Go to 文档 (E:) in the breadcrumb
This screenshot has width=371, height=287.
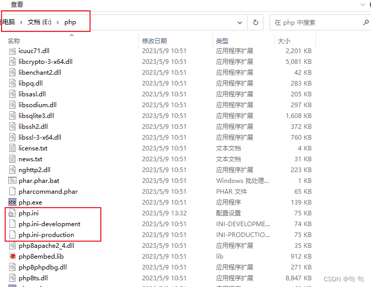click(x=40, y=22)
